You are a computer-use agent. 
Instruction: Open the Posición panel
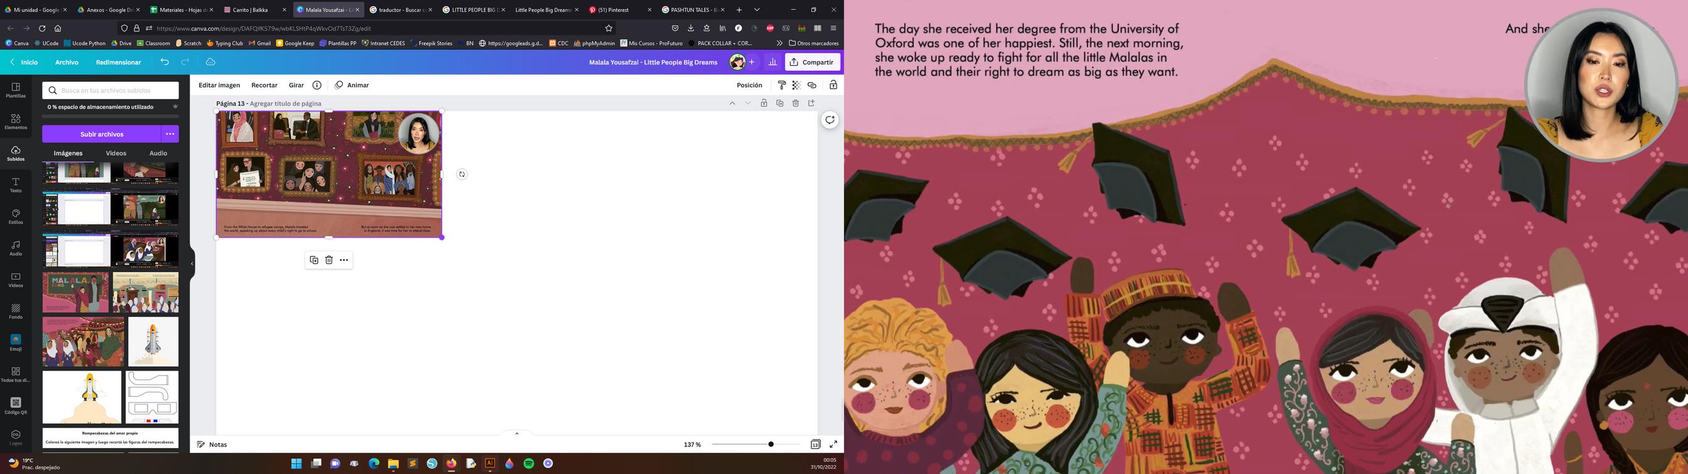[749, 85]
